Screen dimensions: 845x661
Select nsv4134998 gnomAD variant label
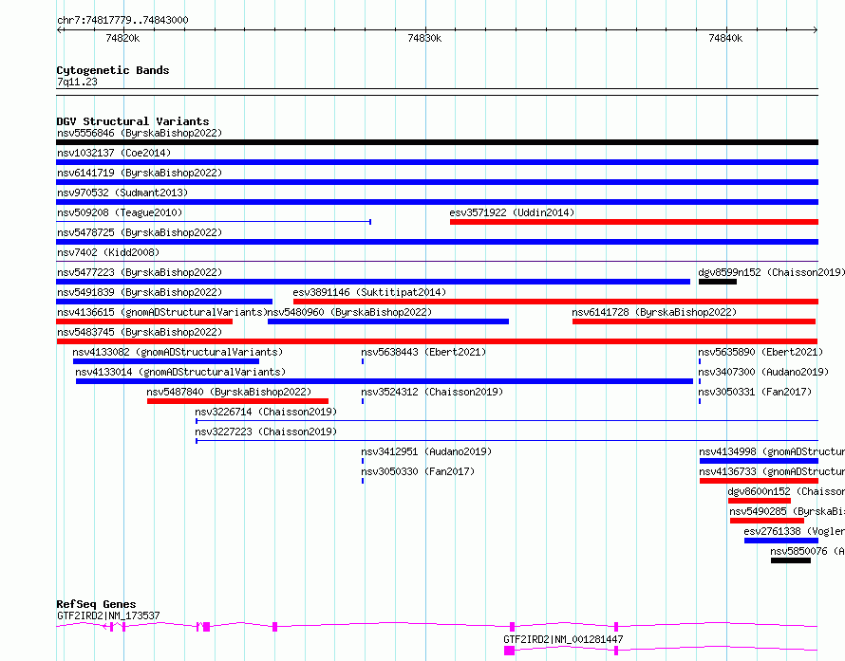point(772,451)
